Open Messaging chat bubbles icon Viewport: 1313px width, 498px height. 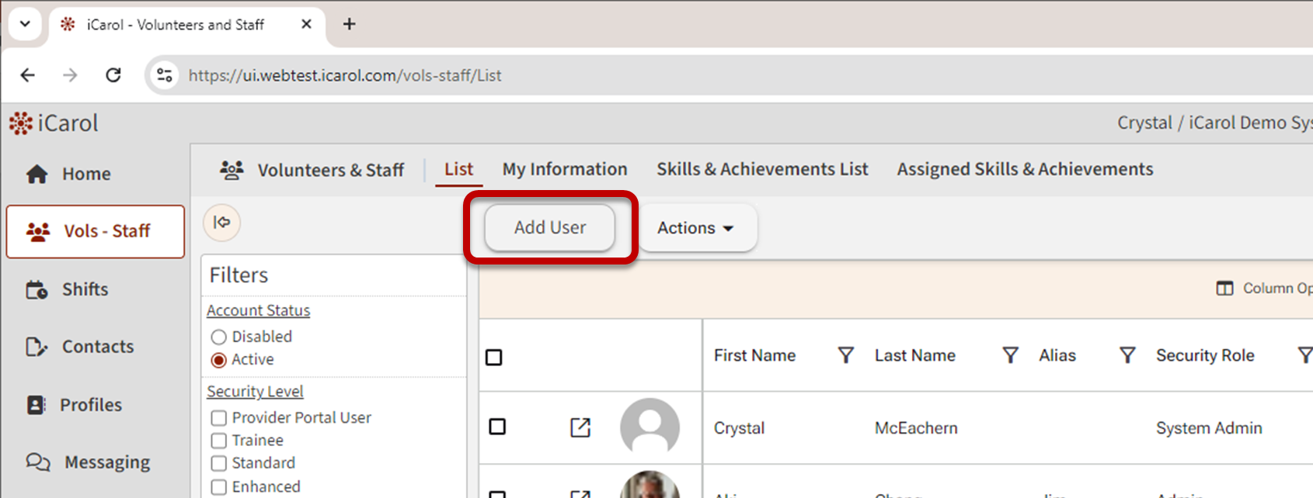tap(37, 462)
